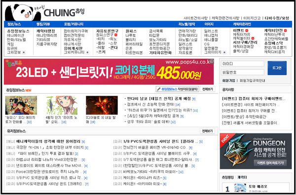The image size is (296, 195).
Task: Open the 자유게시판 menu link
Action: [x=73, y=39]
